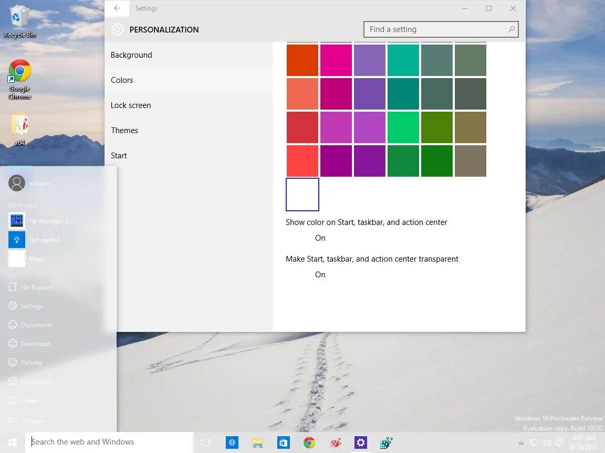Open Action Center from the tray
The width and height of the screenshot is (605, 453).
pyautogui.click(x=559, y=443)
